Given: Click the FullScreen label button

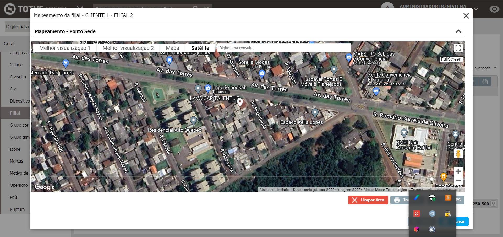Looking at the screenshot, I should click(451, 59).
